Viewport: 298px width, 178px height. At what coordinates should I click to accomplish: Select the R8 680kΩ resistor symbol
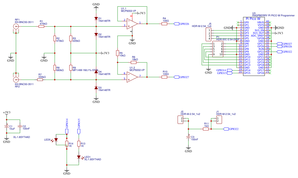tap(55, 68)
